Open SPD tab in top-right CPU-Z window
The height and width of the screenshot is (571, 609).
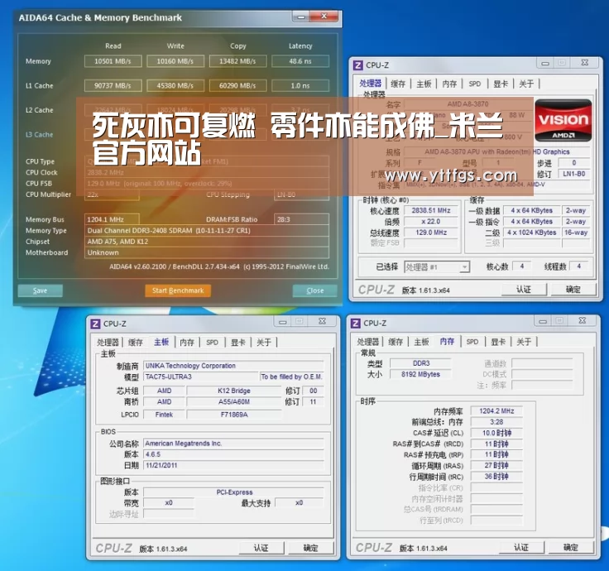[475, 84]
